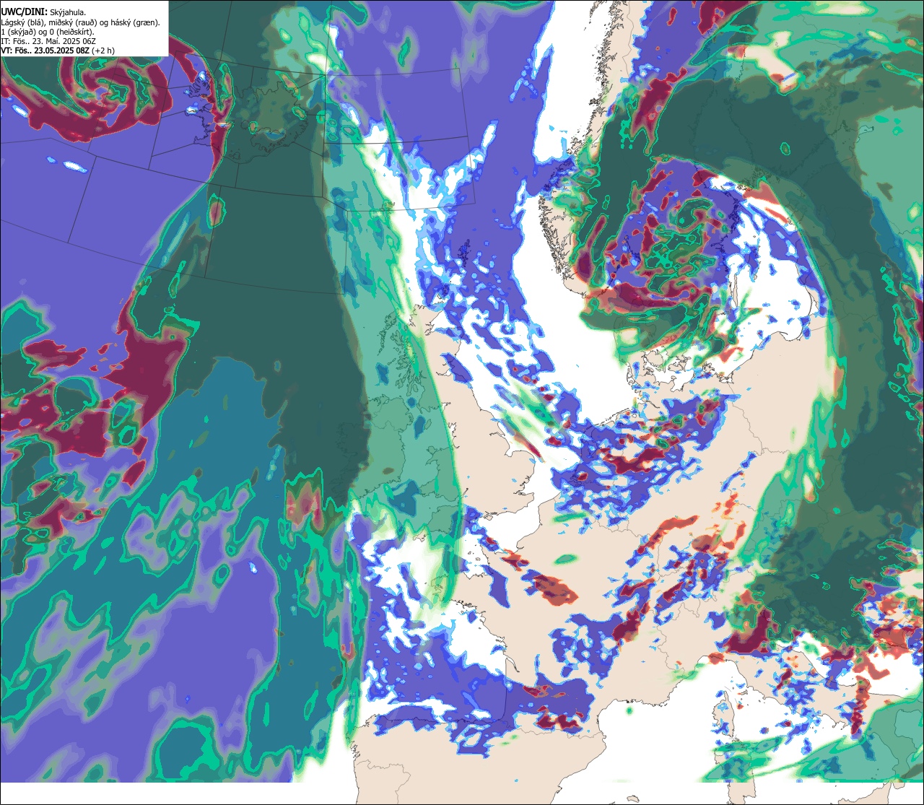Screen dimensions: 924x805
Task: Click the 'VT: Fös.. 23.05.2025 08Z (+2 h)' line
Action: [58, 51]
